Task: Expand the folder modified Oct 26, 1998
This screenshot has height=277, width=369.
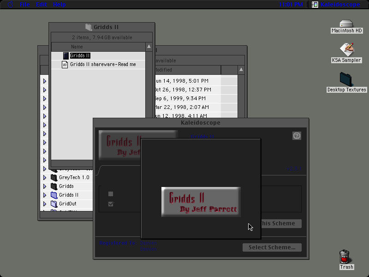Action: pos(45,90)
